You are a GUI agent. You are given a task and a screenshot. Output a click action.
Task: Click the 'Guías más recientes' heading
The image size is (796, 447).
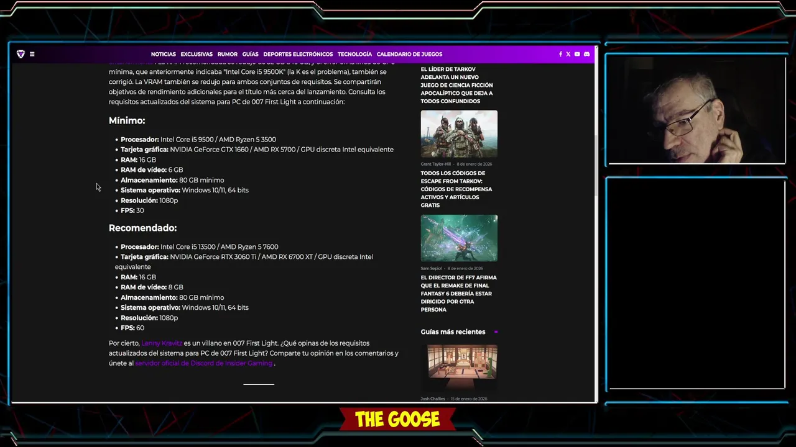tap(453, 332)
